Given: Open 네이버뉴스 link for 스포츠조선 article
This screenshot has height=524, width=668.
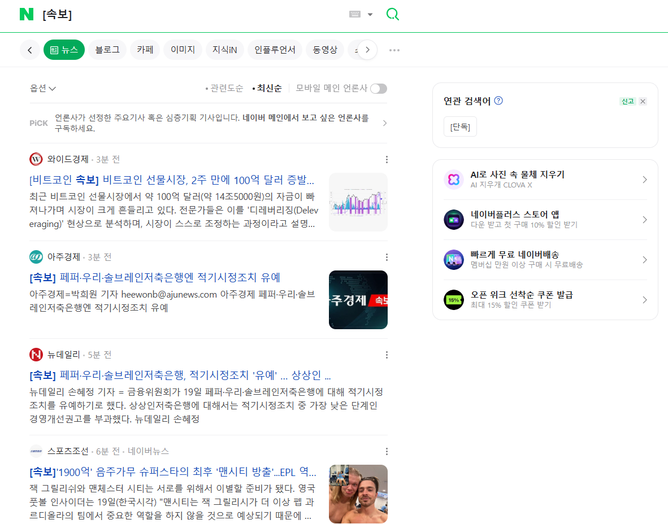Looking at the screenshot, I should pyautogui.click(x=148, y=451).
